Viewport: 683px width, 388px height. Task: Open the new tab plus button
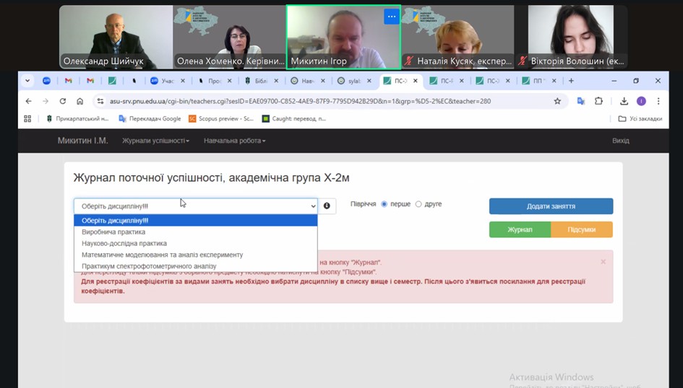click(571, 81)
